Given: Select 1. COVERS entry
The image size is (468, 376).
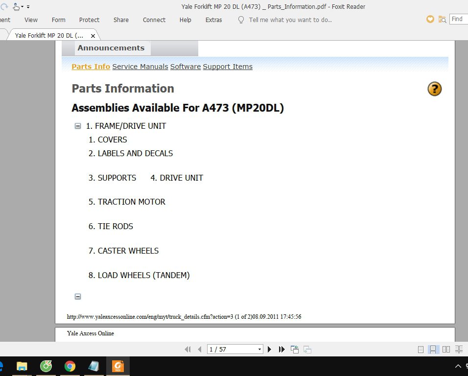Looking at the screenshot, I should pos(108,140).
